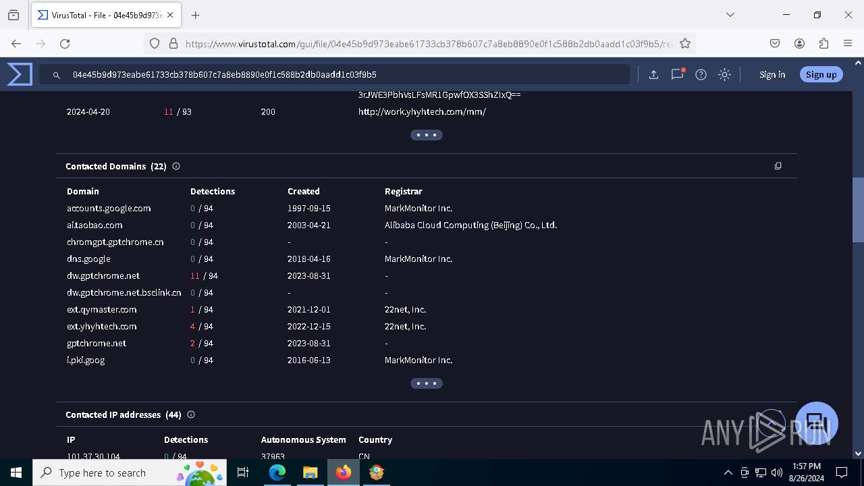Click the Sign in link
This screenshot has height=486, width=864.
coord(772,75)
